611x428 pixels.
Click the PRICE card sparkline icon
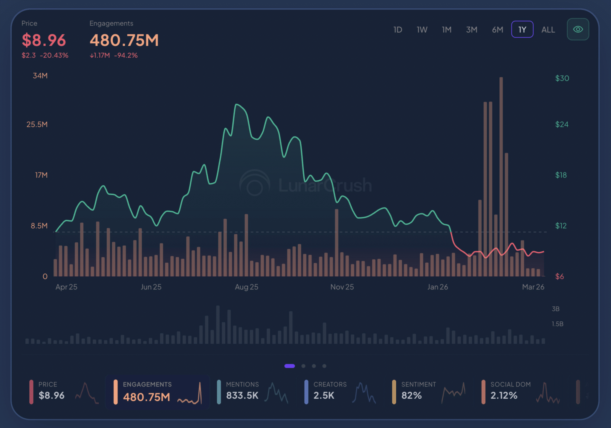[x=86, y=393]
